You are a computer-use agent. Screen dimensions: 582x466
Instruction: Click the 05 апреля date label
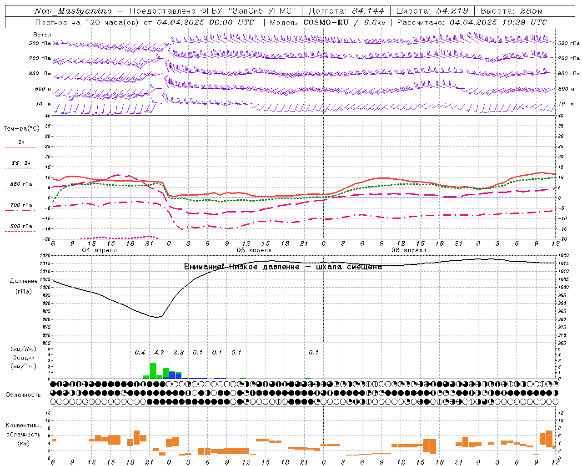(x=254, y=250)
